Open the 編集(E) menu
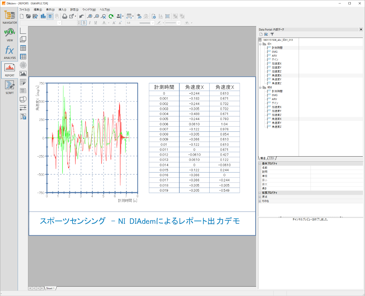The width and height of the screenshot is (365, 296). [38, 10]
